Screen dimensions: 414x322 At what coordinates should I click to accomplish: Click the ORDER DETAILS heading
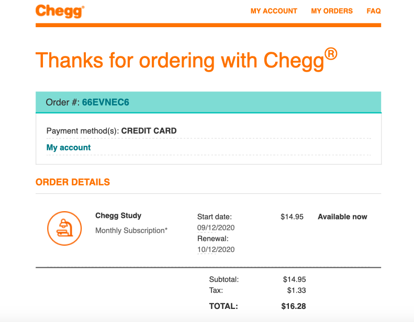click(73, 182)
